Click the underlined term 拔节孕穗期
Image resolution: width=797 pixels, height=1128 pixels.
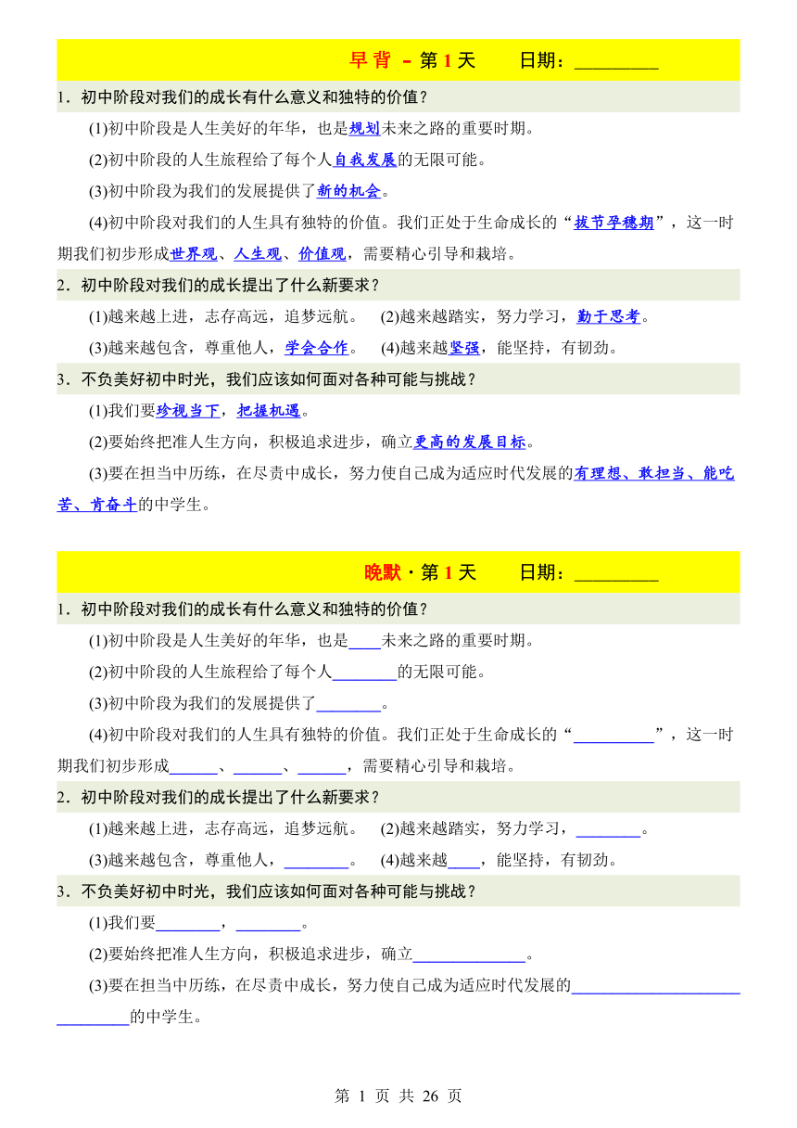pos(614,223)
